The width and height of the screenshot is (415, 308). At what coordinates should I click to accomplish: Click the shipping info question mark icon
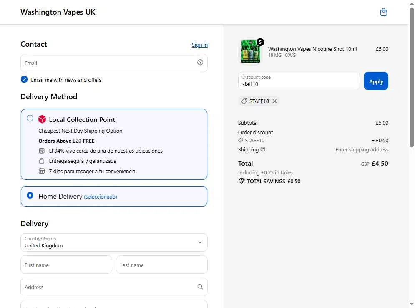(x=263, y=149)
